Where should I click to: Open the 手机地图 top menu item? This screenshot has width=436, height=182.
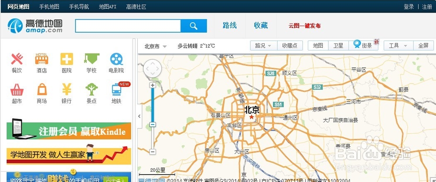(x=49, y=7)
